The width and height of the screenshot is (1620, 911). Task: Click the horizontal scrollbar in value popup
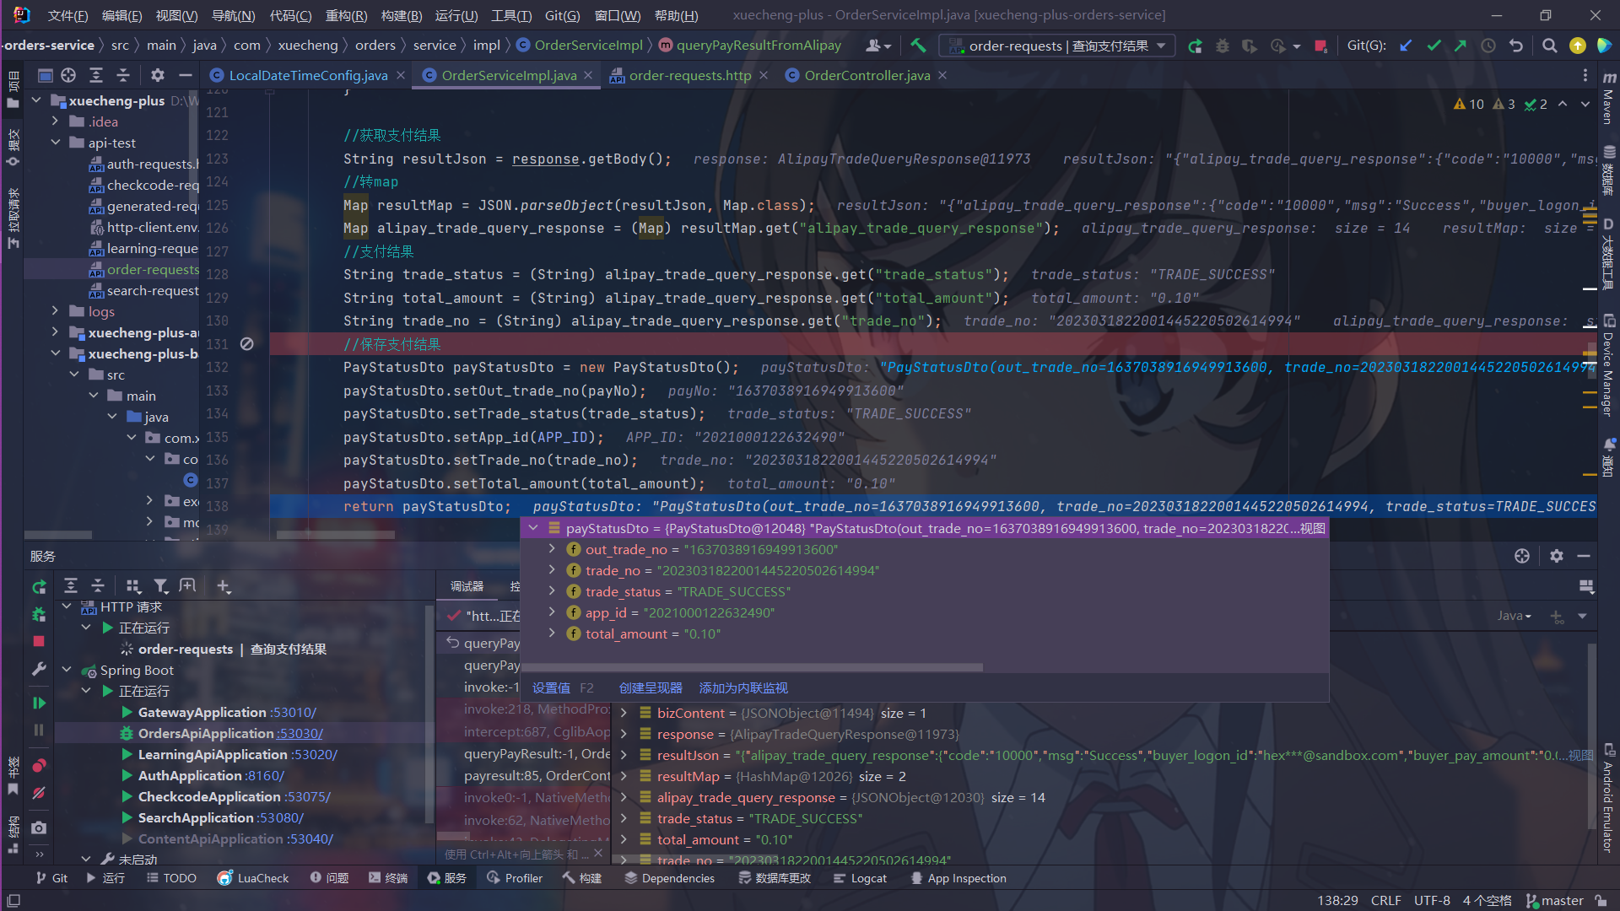click(x=751, y=667)
